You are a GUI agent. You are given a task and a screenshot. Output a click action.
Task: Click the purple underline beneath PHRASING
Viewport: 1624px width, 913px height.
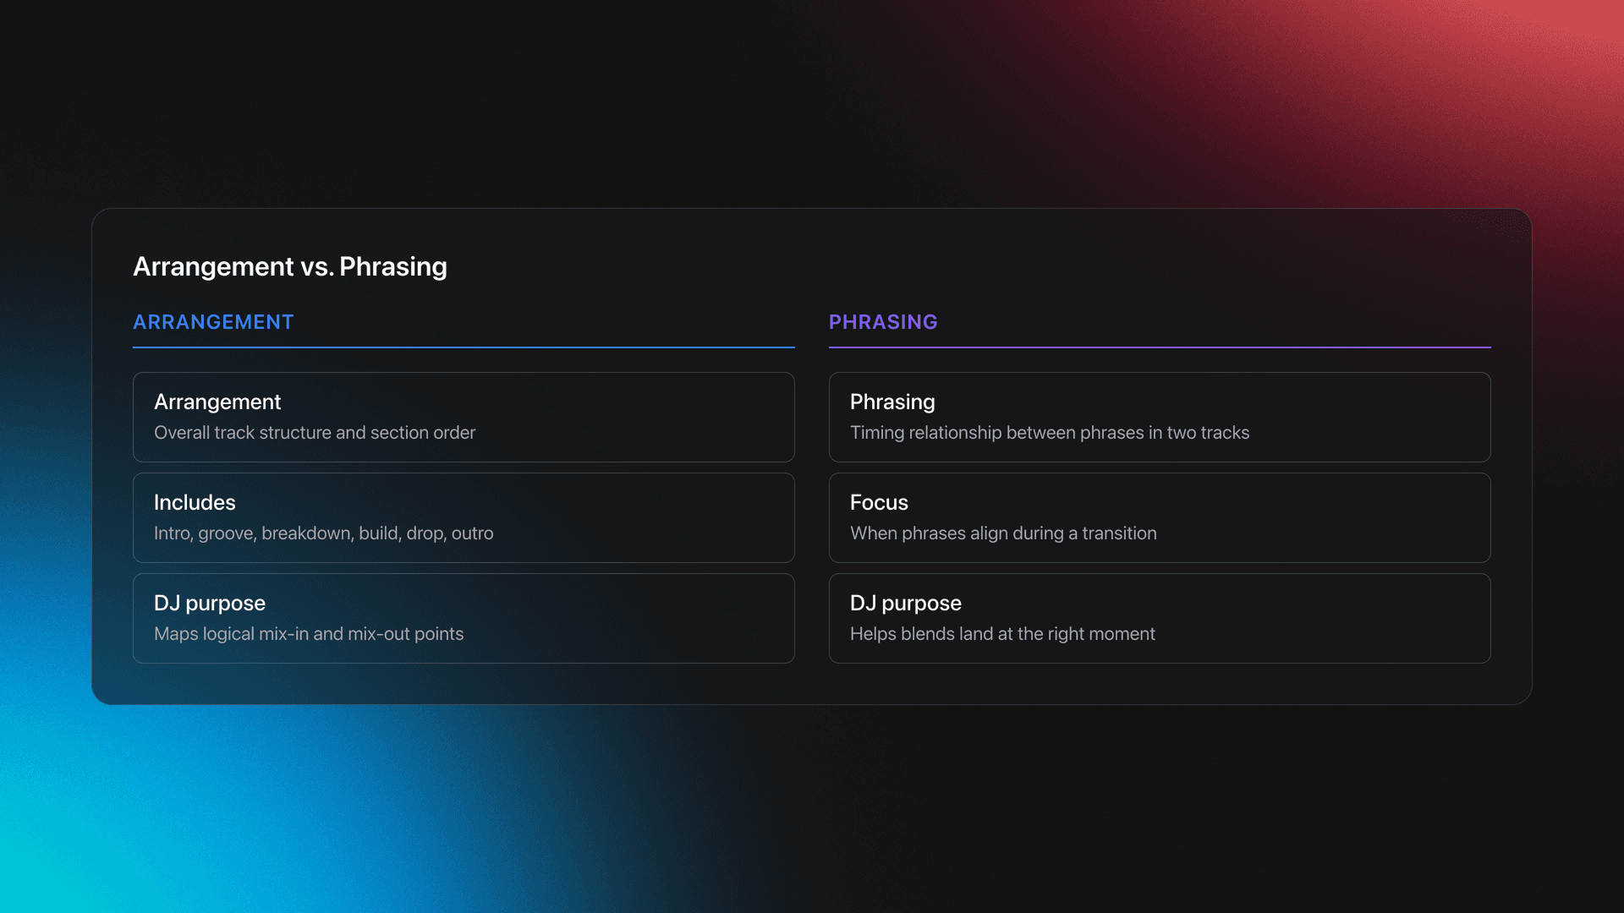pos(1159,347)
